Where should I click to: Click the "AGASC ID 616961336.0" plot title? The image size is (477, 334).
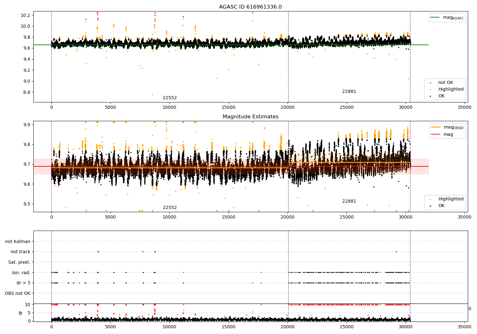[x=250, y=7]
